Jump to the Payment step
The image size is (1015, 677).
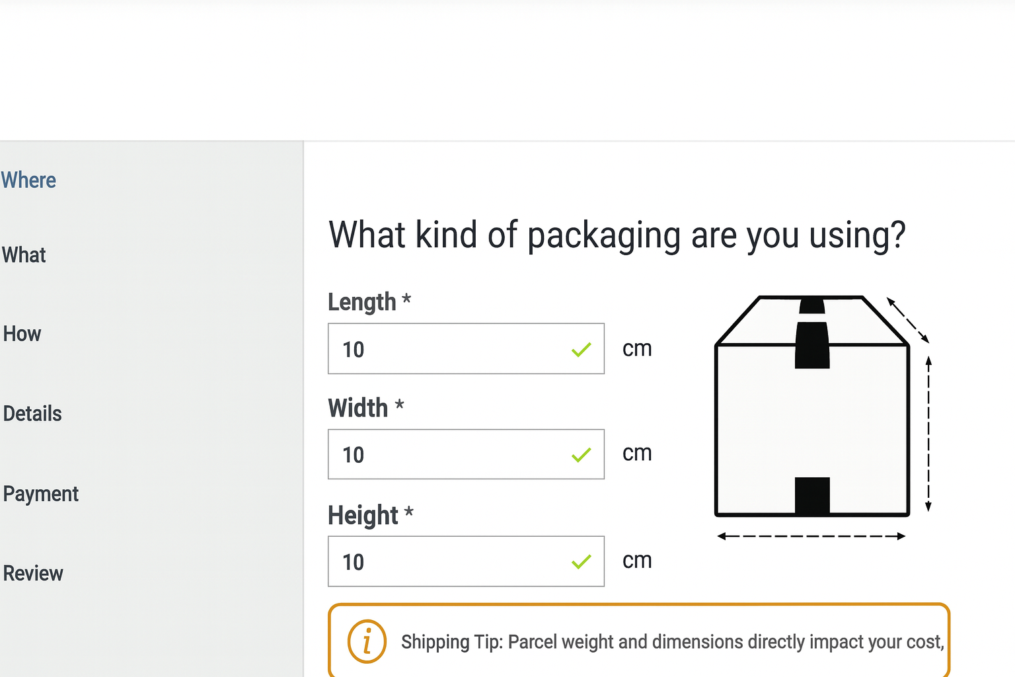40,493
